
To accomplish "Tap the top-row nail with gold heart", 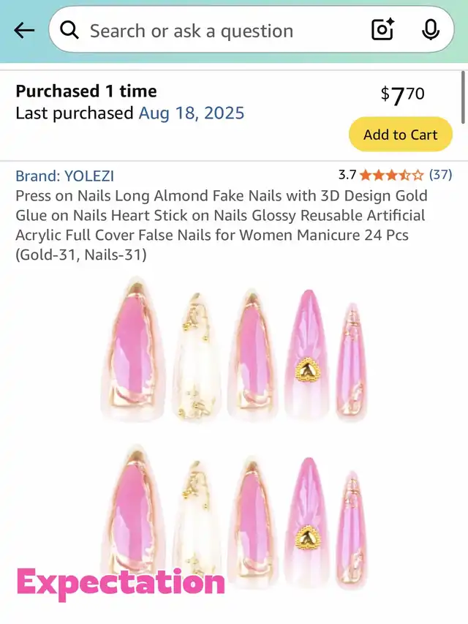I will (x=306, y=355).
